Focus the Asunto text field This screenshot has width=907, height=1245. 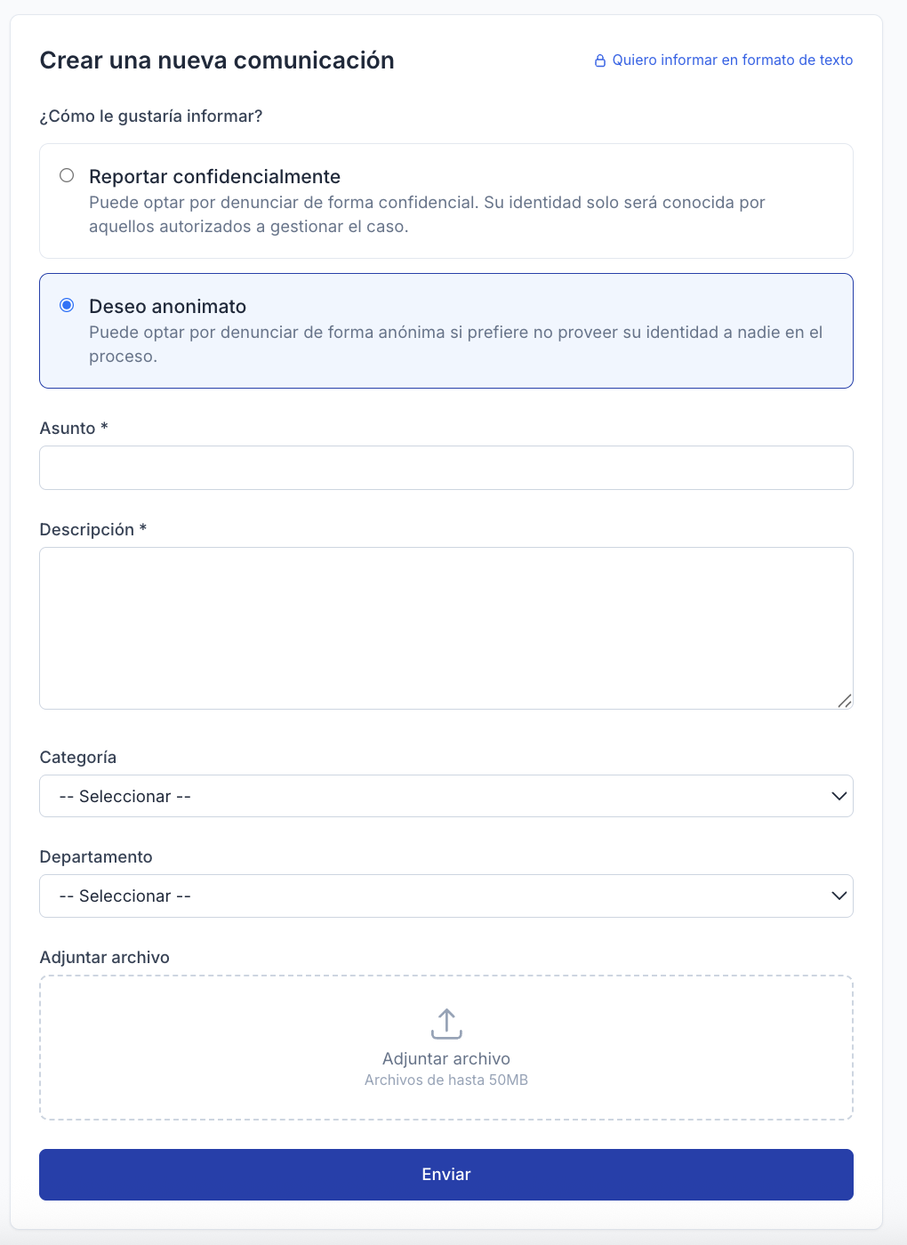446,468
